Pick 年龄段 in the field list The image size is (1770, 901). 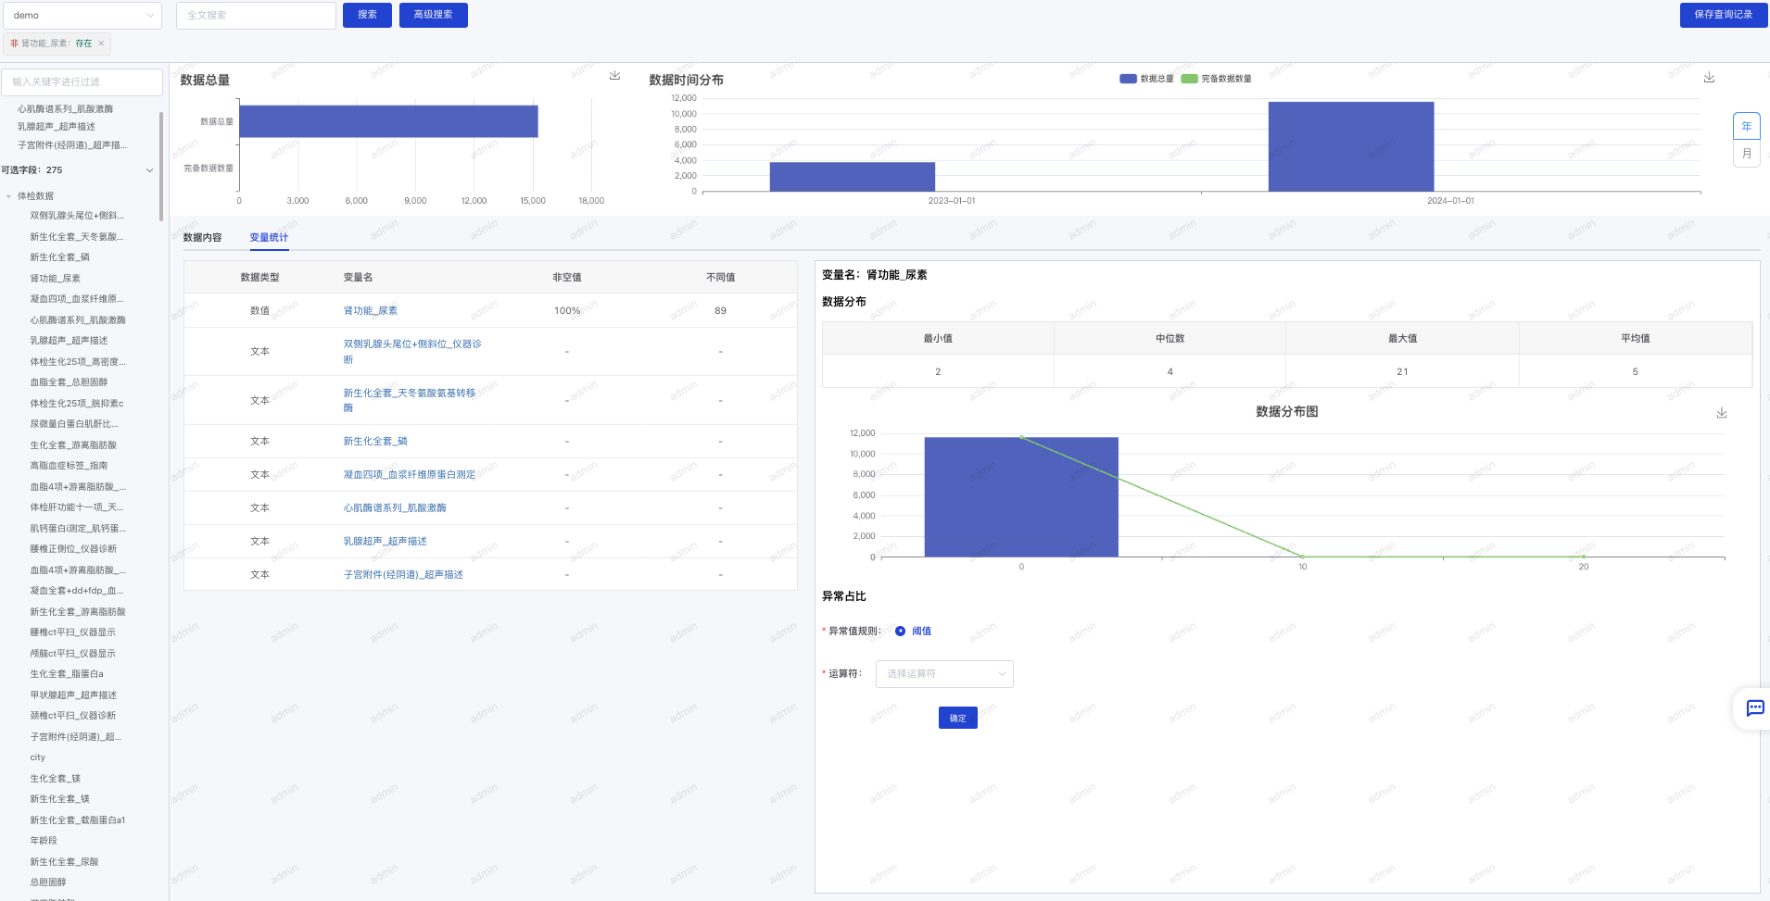coord(44,841)
